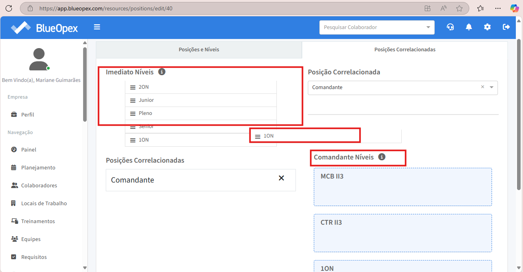
Task: Click the Bem Vindo(a), Mariane Guimarães text
Action: [x=41, y=80]
